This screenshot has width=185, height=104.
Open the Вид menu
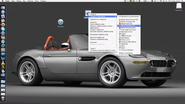tap(24, 1)
